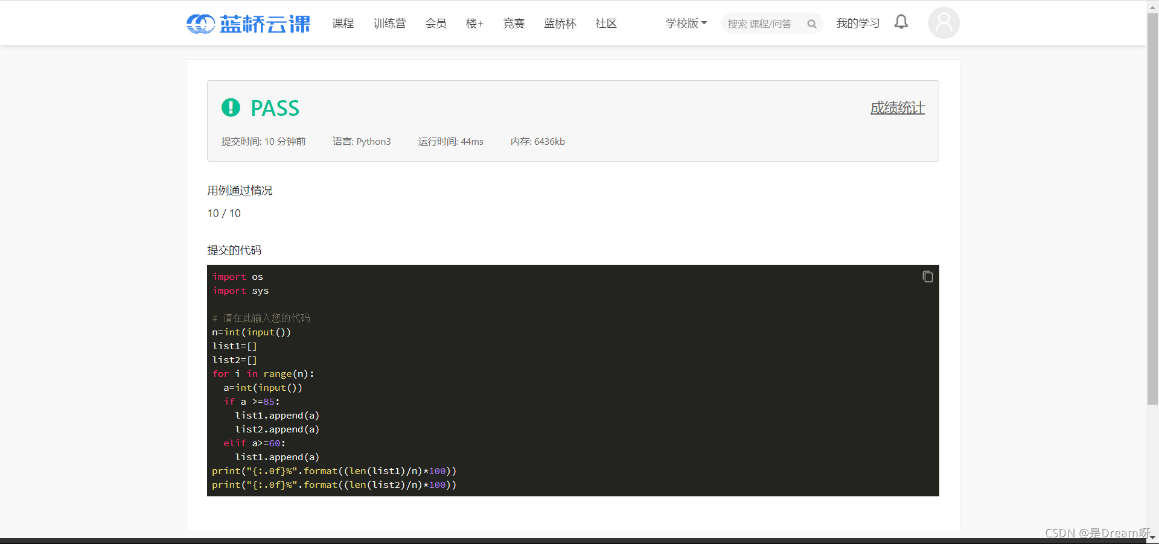1159x544 pixels.
Task: Open the 会员 menu
Action: click(x=436, y=24)
